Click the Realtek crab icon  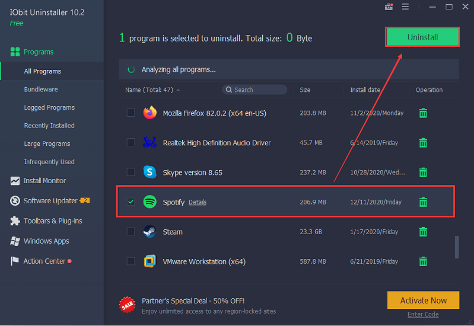tap(149, 142)
